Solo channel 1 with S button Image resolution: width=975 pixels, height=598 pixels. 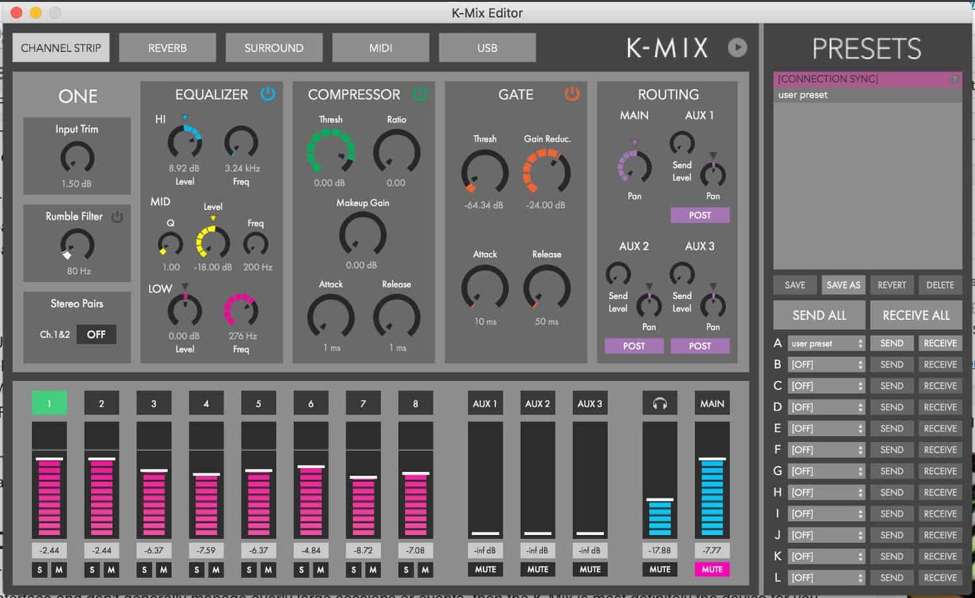point(40,570)
